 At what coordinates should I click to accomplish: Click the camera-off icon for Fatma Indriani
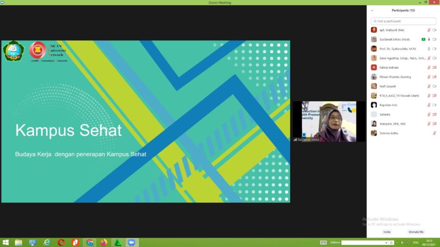(434, 67)
